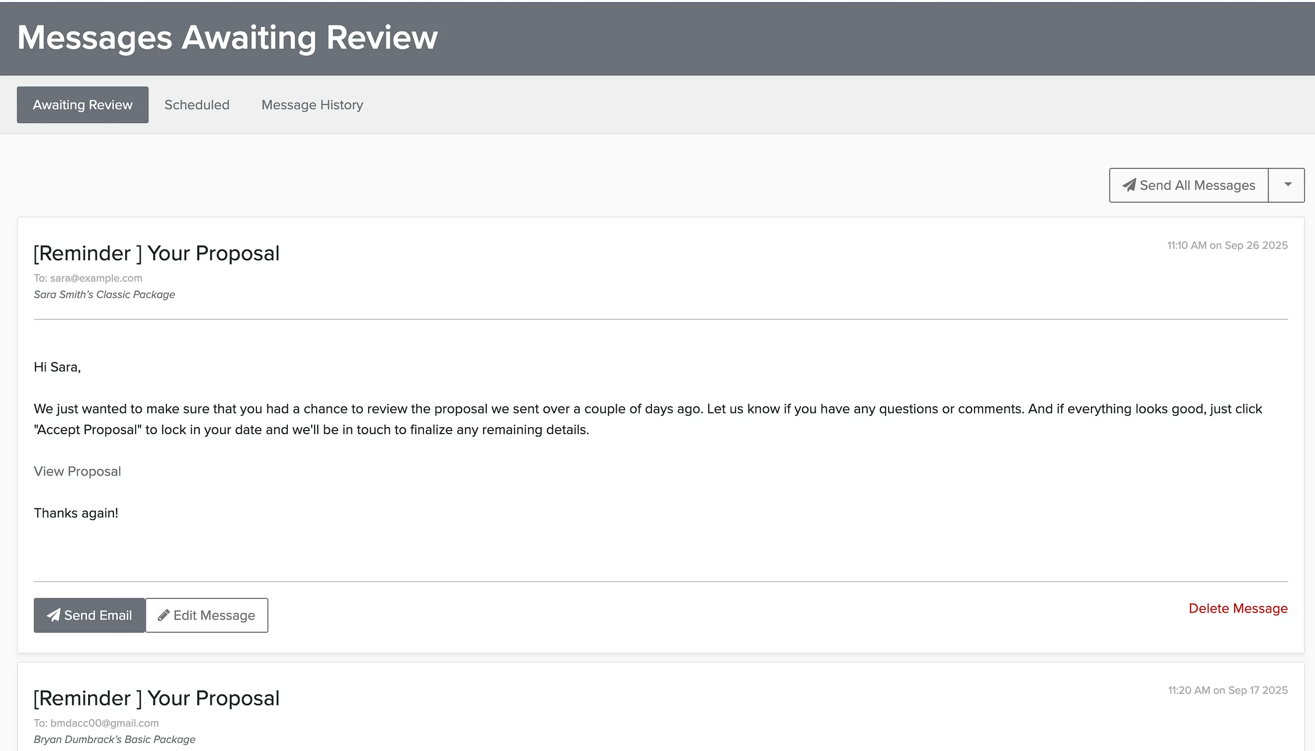Expand the Send All Messages dropdown arrow
1315x751 pixels.
point(1287,184)
